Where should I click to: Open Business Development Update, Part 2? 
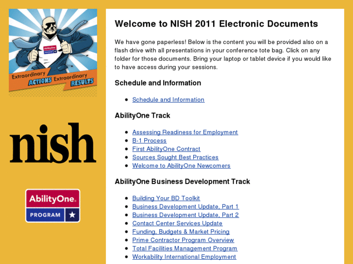[x=185, y=215]
